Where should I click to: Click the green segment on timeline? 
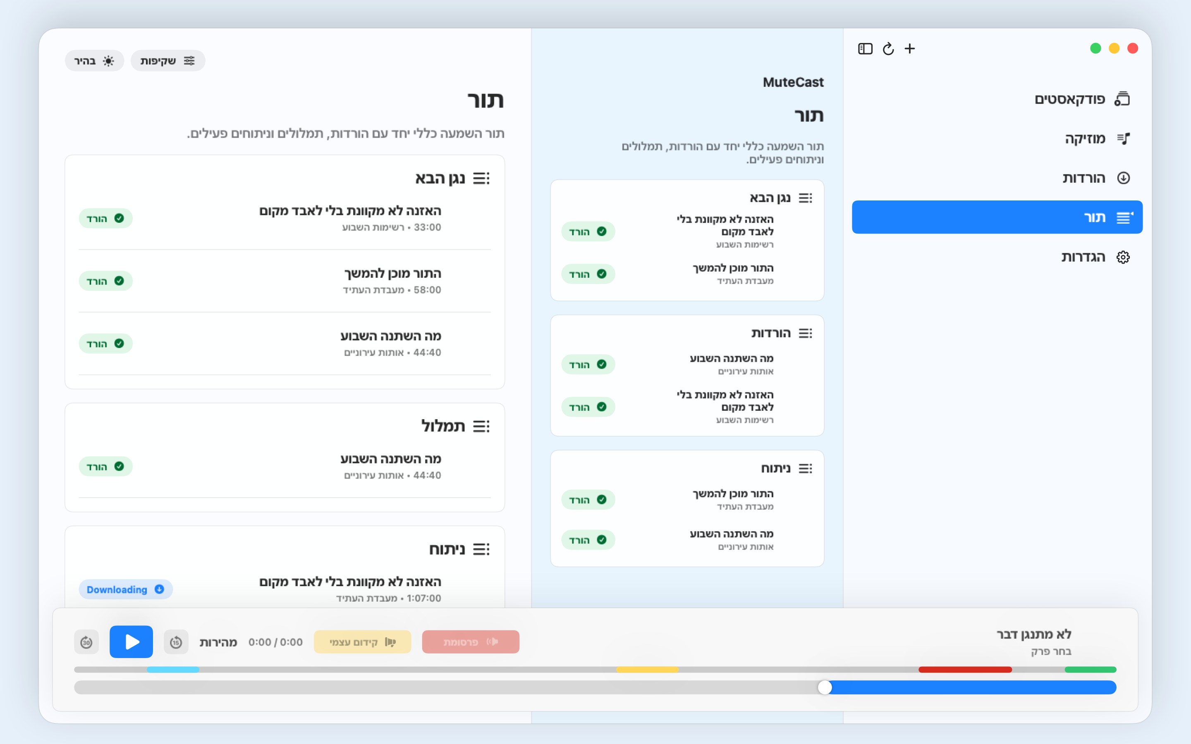(x=1091, y=669)
